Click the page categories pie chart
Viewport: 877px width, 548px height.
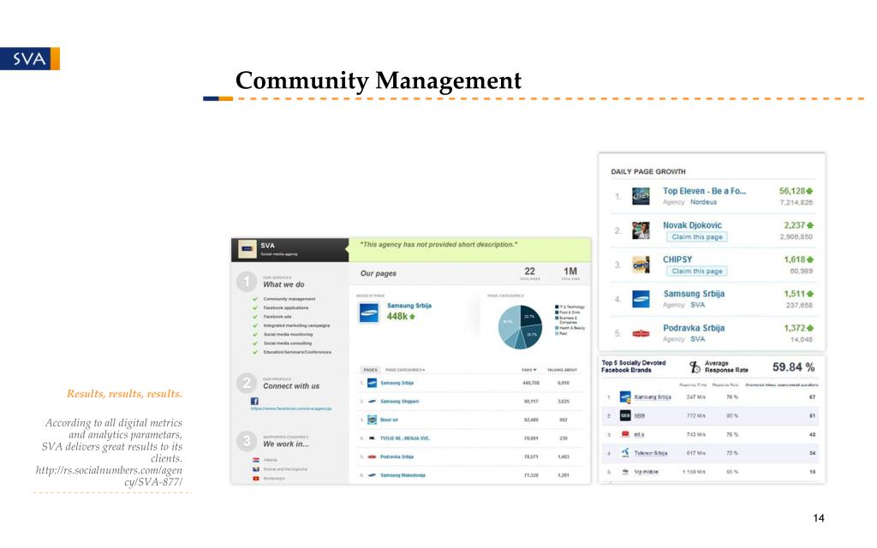point(520,327)
